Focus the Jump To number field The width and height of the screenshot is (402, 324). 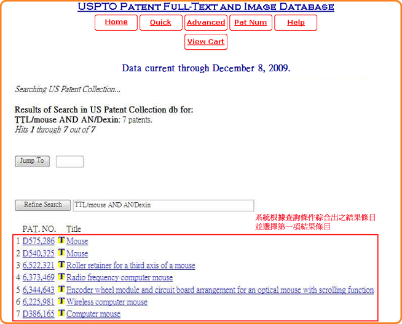point(69,162)
